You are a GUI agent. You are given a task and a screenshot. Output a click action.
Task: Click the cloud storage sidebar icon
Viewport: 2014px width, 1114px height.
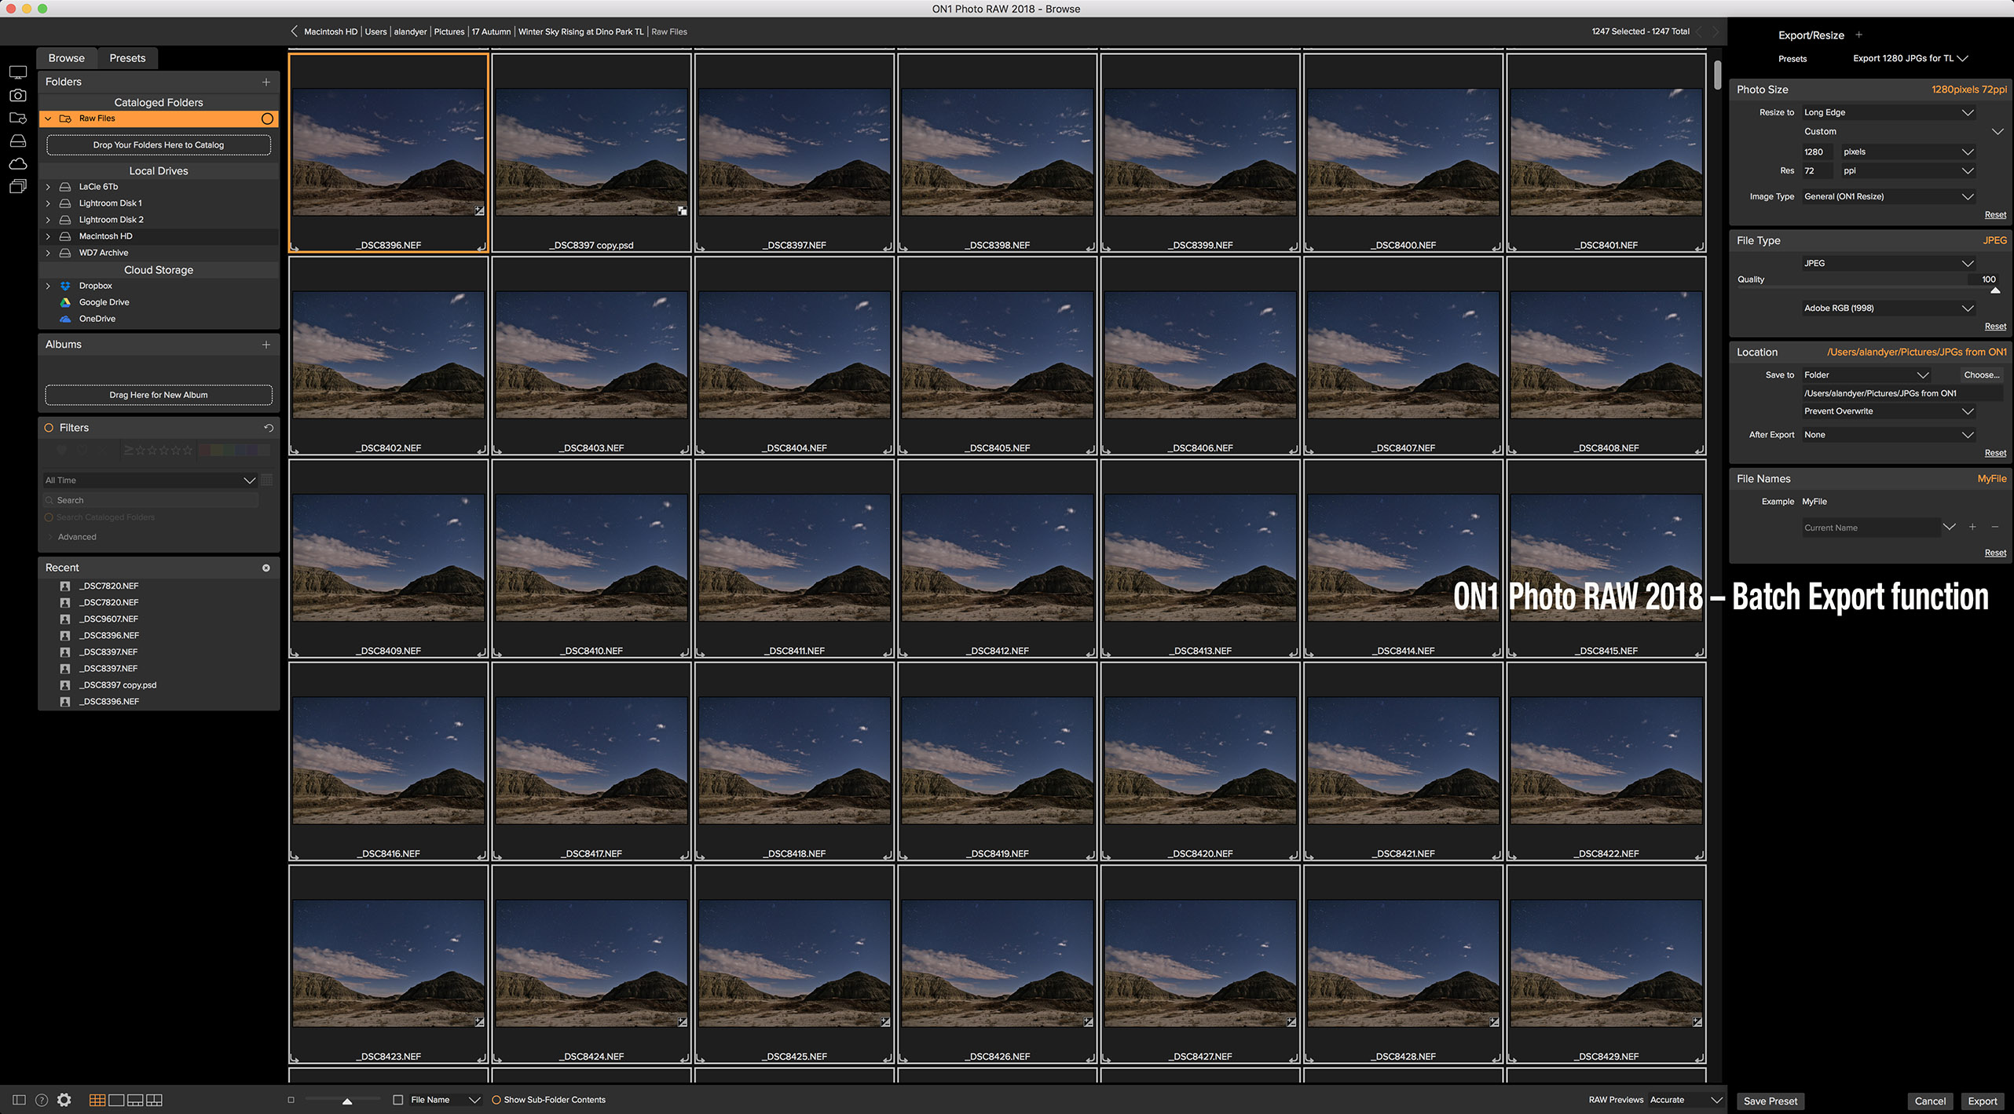coord(17,163)
